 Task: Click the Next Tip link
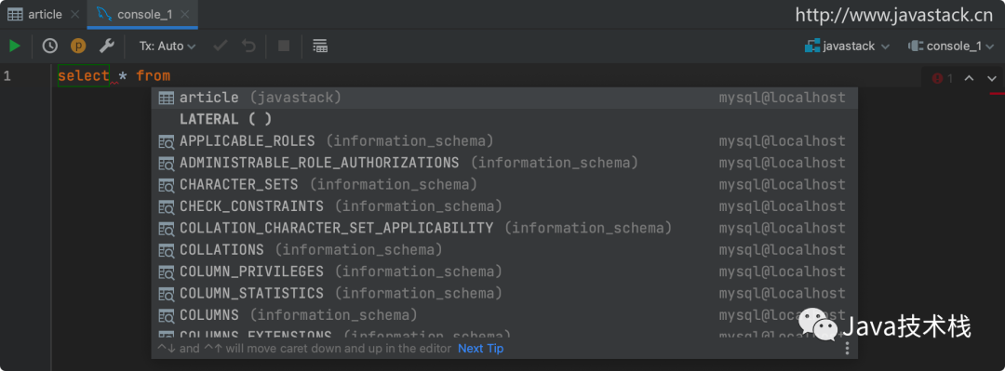tap(481, 349)
